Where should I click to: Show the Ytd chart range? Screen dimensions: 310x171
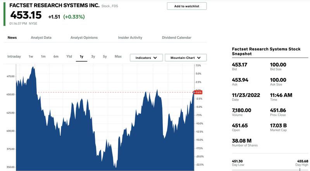coord(69,56)
